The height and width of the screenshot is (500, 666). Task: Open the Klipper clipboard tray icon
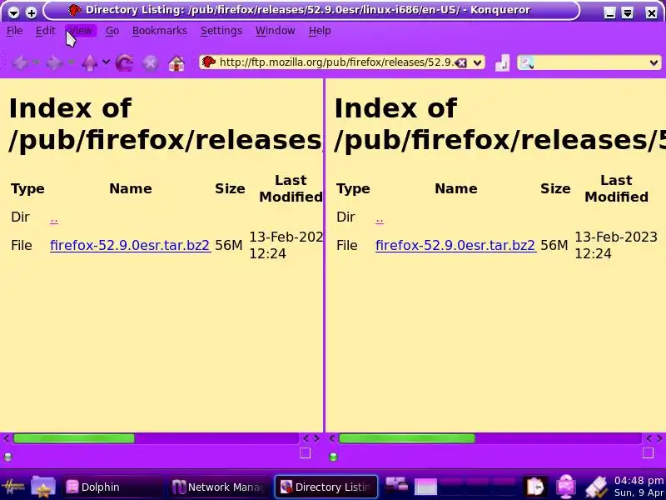[535, 487]
